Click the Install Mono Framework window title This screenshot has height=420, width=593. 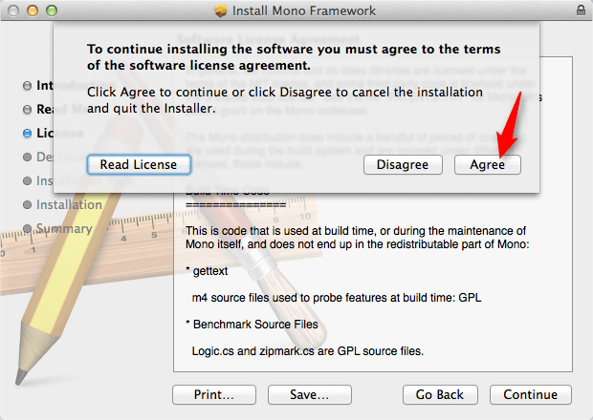pyautogui.click(x=304, y=10)
